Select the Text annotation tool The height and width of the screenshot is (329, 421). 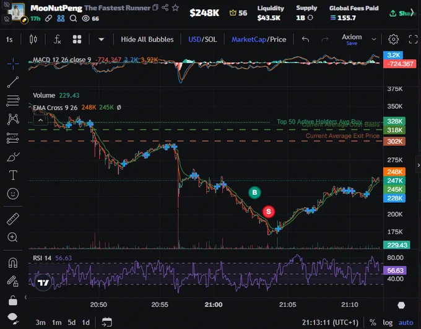pyautogui.click(x=13, y=175)
